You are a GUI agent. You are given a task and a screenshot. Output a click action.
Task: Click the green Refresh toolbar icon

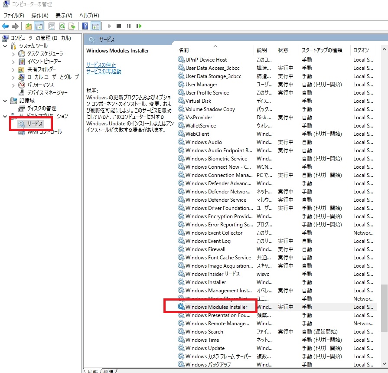coord(62,26)
